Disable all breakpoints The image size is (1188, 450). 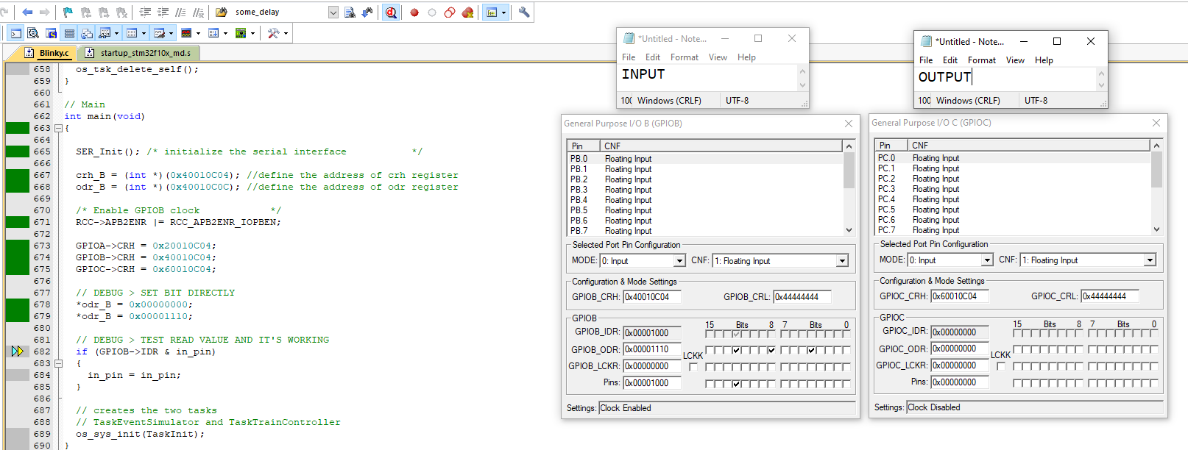449,12
